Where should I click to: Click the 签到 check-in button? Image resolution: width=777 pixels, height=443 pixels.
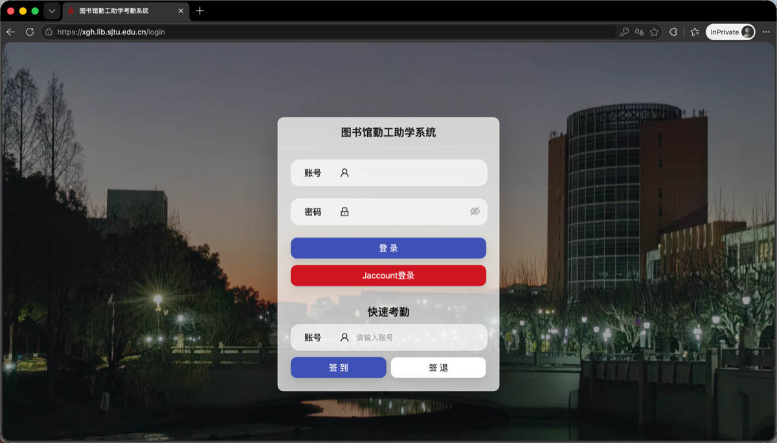coord(339,367)
